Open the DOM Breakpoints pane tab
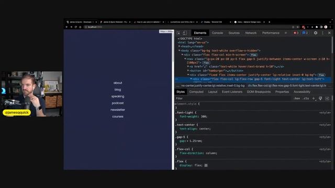Screen dimensions: 335x188 coord(259,92)
